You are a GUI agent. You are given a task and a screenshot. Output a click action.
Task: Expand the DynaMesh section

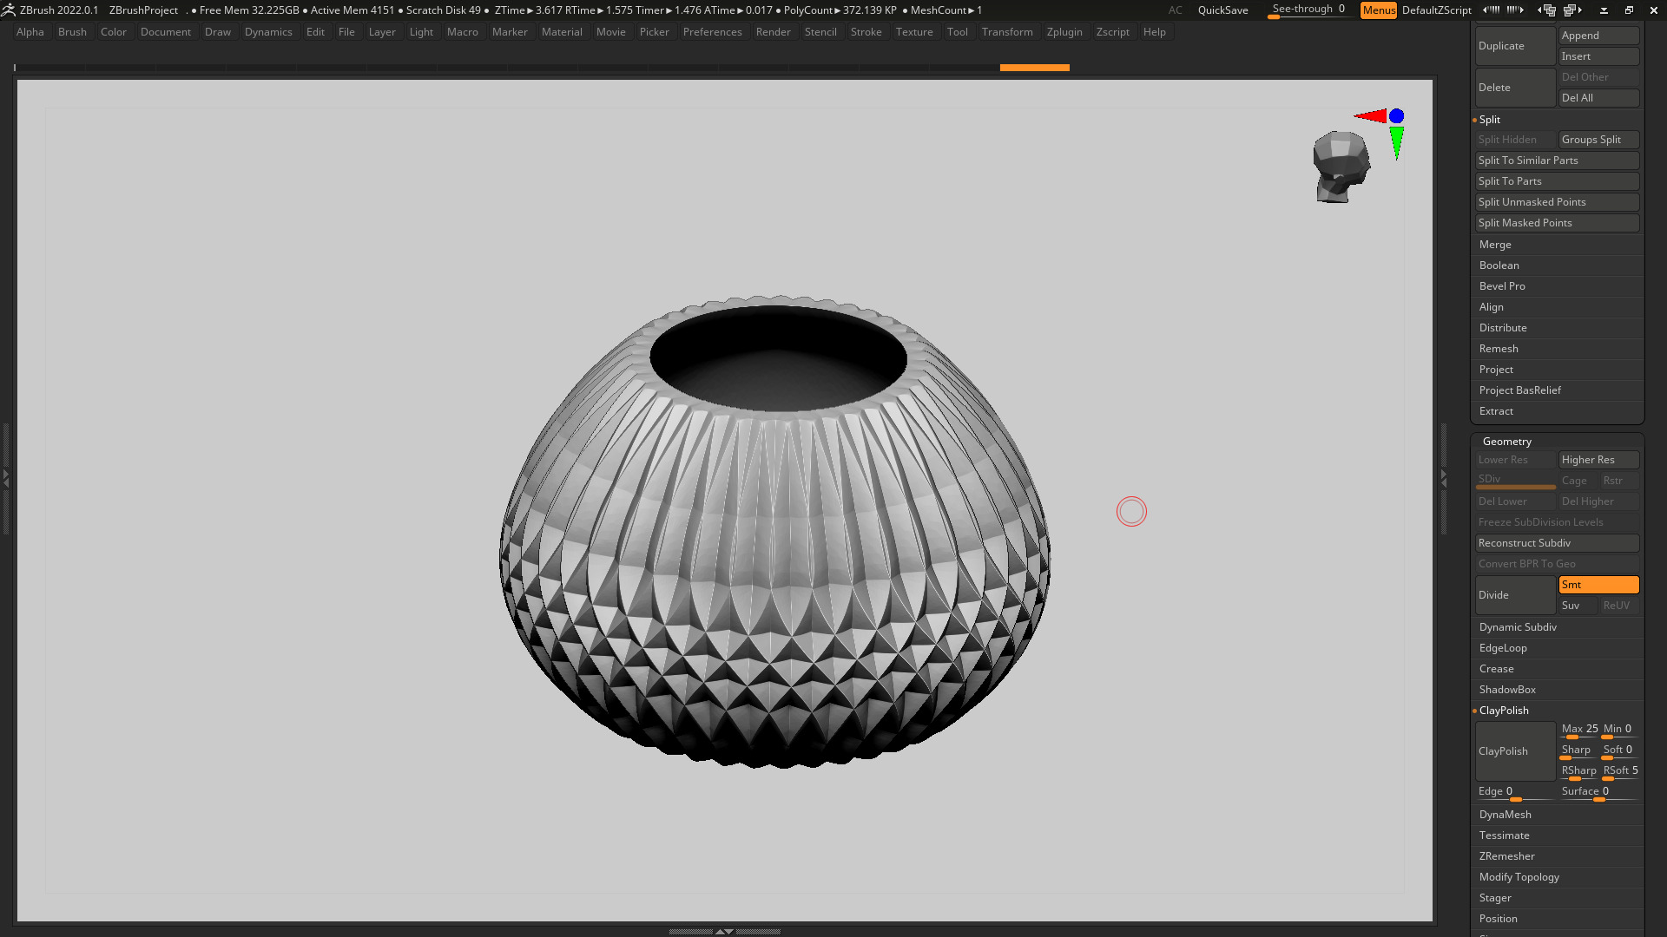[1506, 815]
